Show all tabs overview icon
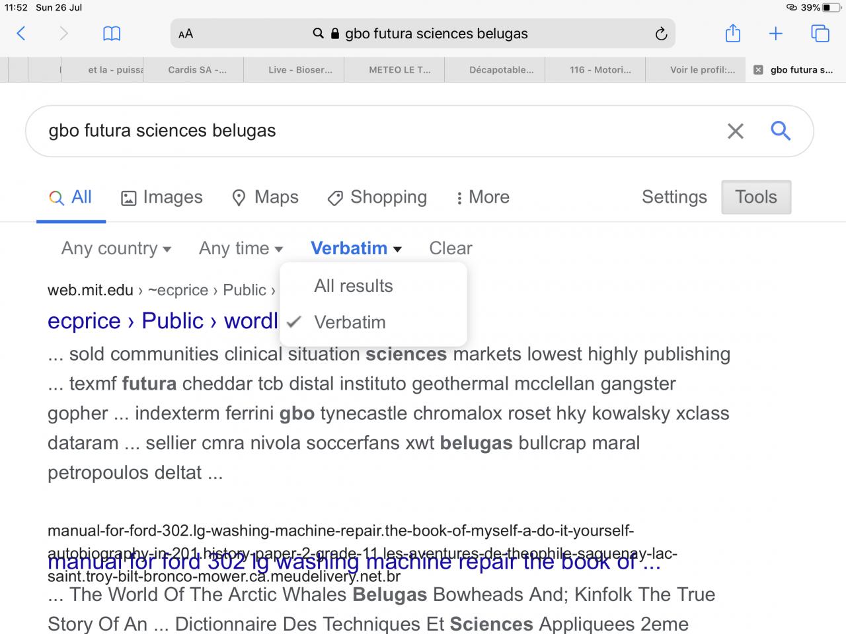 (820, 34)
